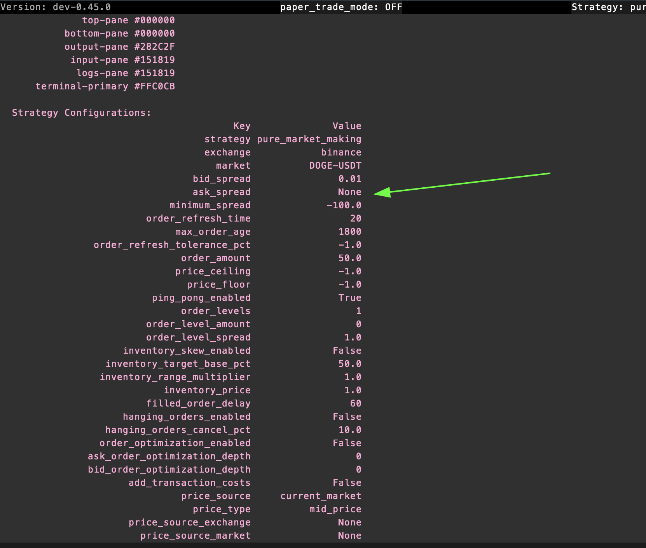Click the 'order_refresh_tolerance_pct' key
Screen dimensions: 646x548
(172, 245)
